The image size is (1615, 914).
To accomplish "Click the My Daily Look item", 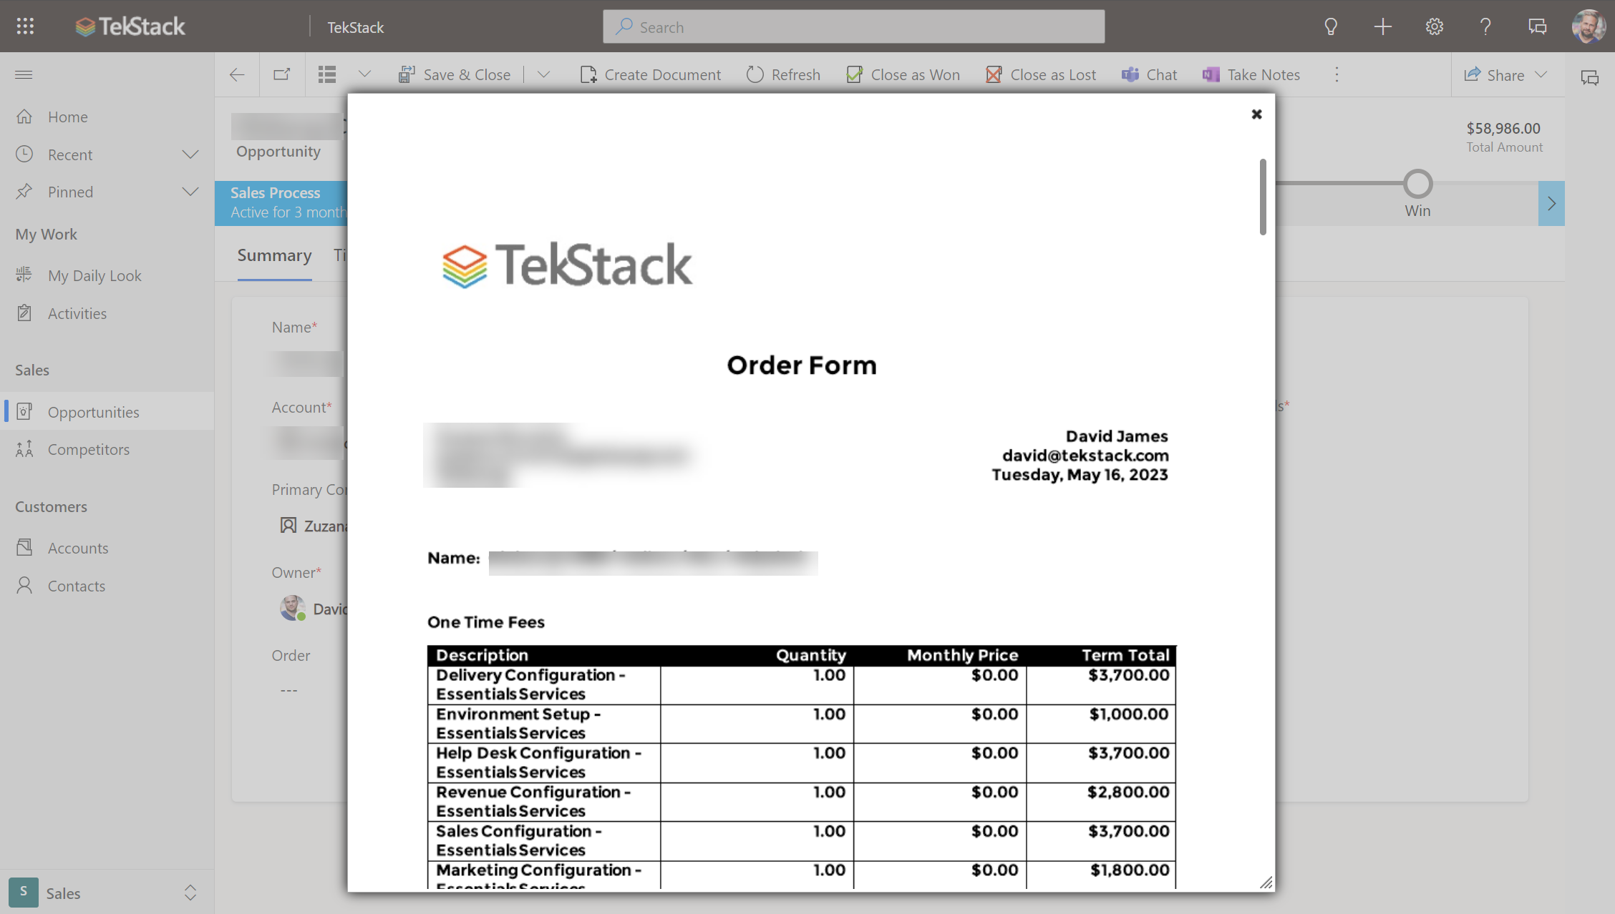I will 93,275.
